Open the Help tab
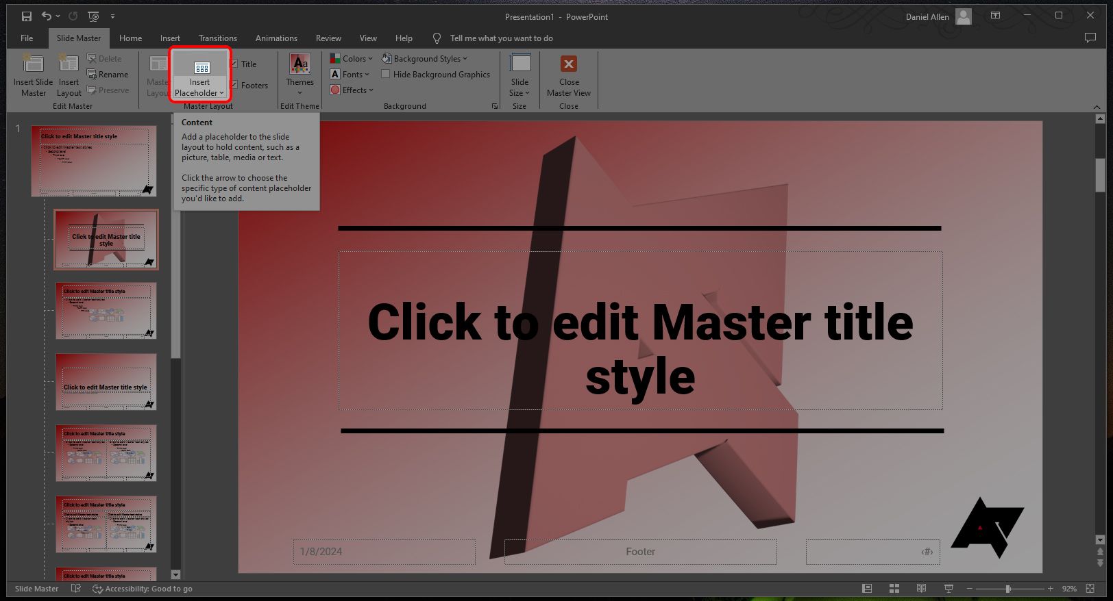This screenshot has width=1113, height=601. coord(404,38)
